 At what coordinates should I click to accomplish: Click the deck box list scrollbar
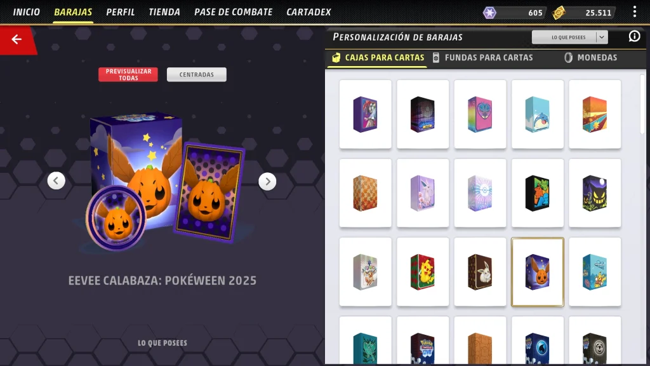tap(642, 104)
